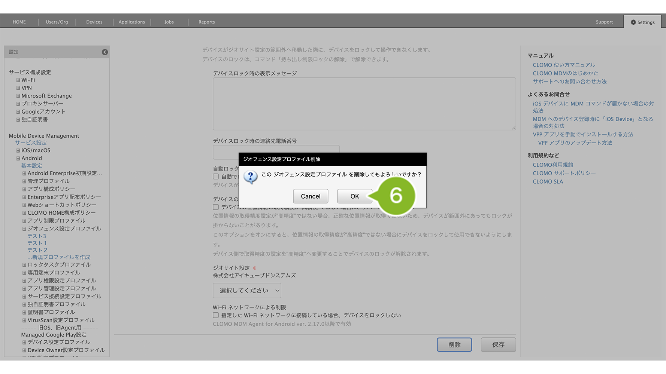The height and width of the screenshot is (374, 666).
Task: Open the 選択してください geosite dropdown
Action: tap(247, 291)
